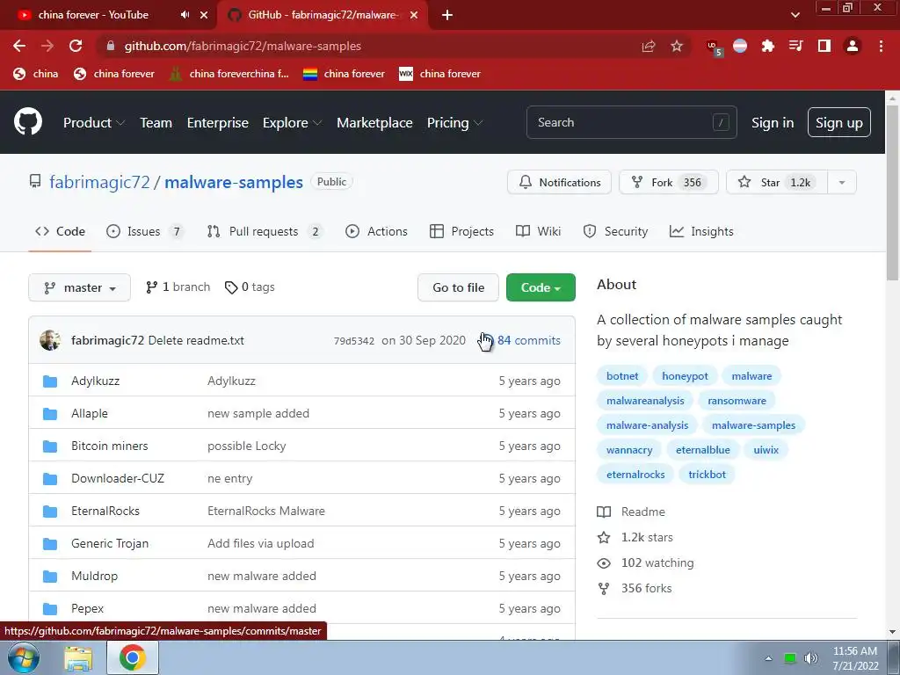The image size is (900, 675).
Task: Open Chrome three-dot menu
Action: [881, 46]
